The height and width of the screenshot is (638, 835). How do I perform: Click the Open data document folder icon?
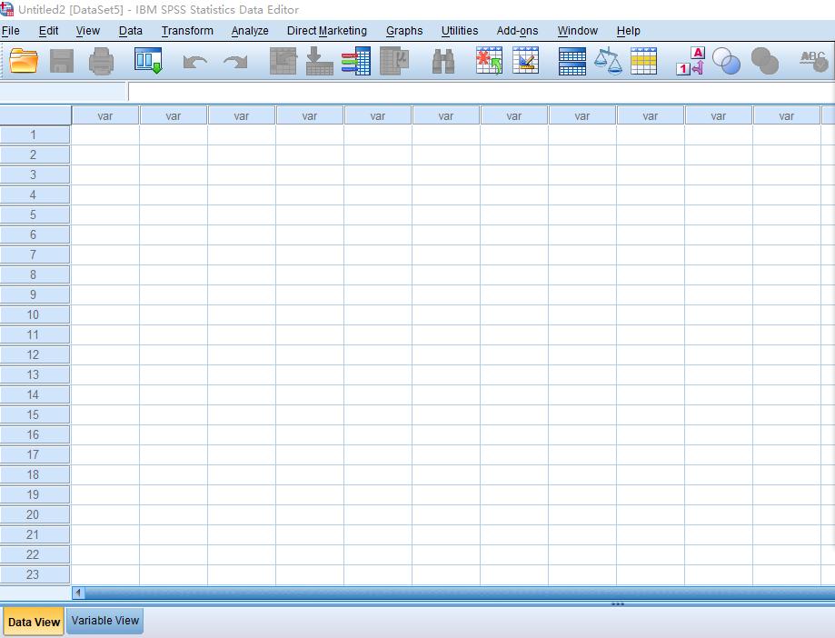(24, 62)
